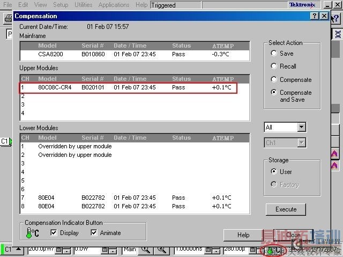
Task: Click the What's This help pointer icon
Action: click(335, 18)
